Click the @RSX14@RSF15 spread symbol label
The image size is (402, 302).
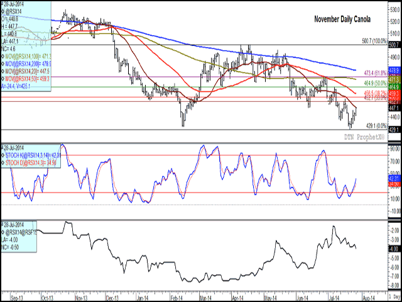coord(21,232)
